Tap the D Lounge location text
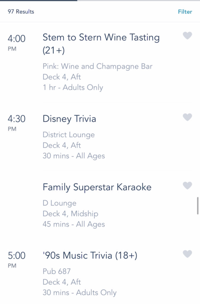 59,203
